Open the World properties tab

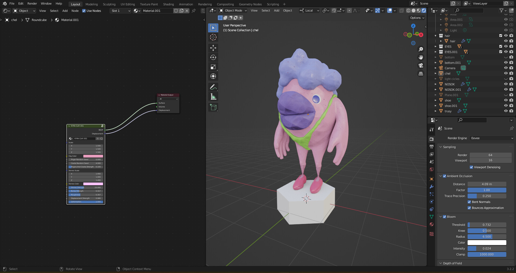point(432,169)
